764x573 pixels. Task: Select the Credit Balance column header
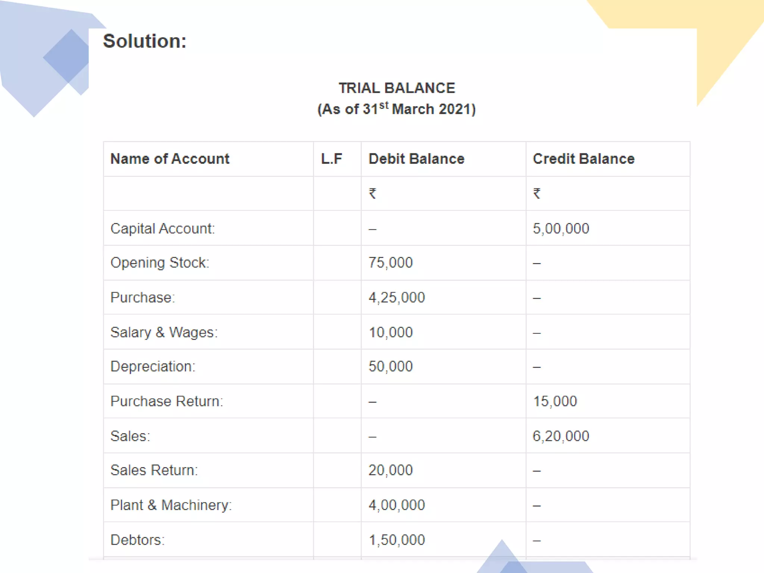click(583, 159)
